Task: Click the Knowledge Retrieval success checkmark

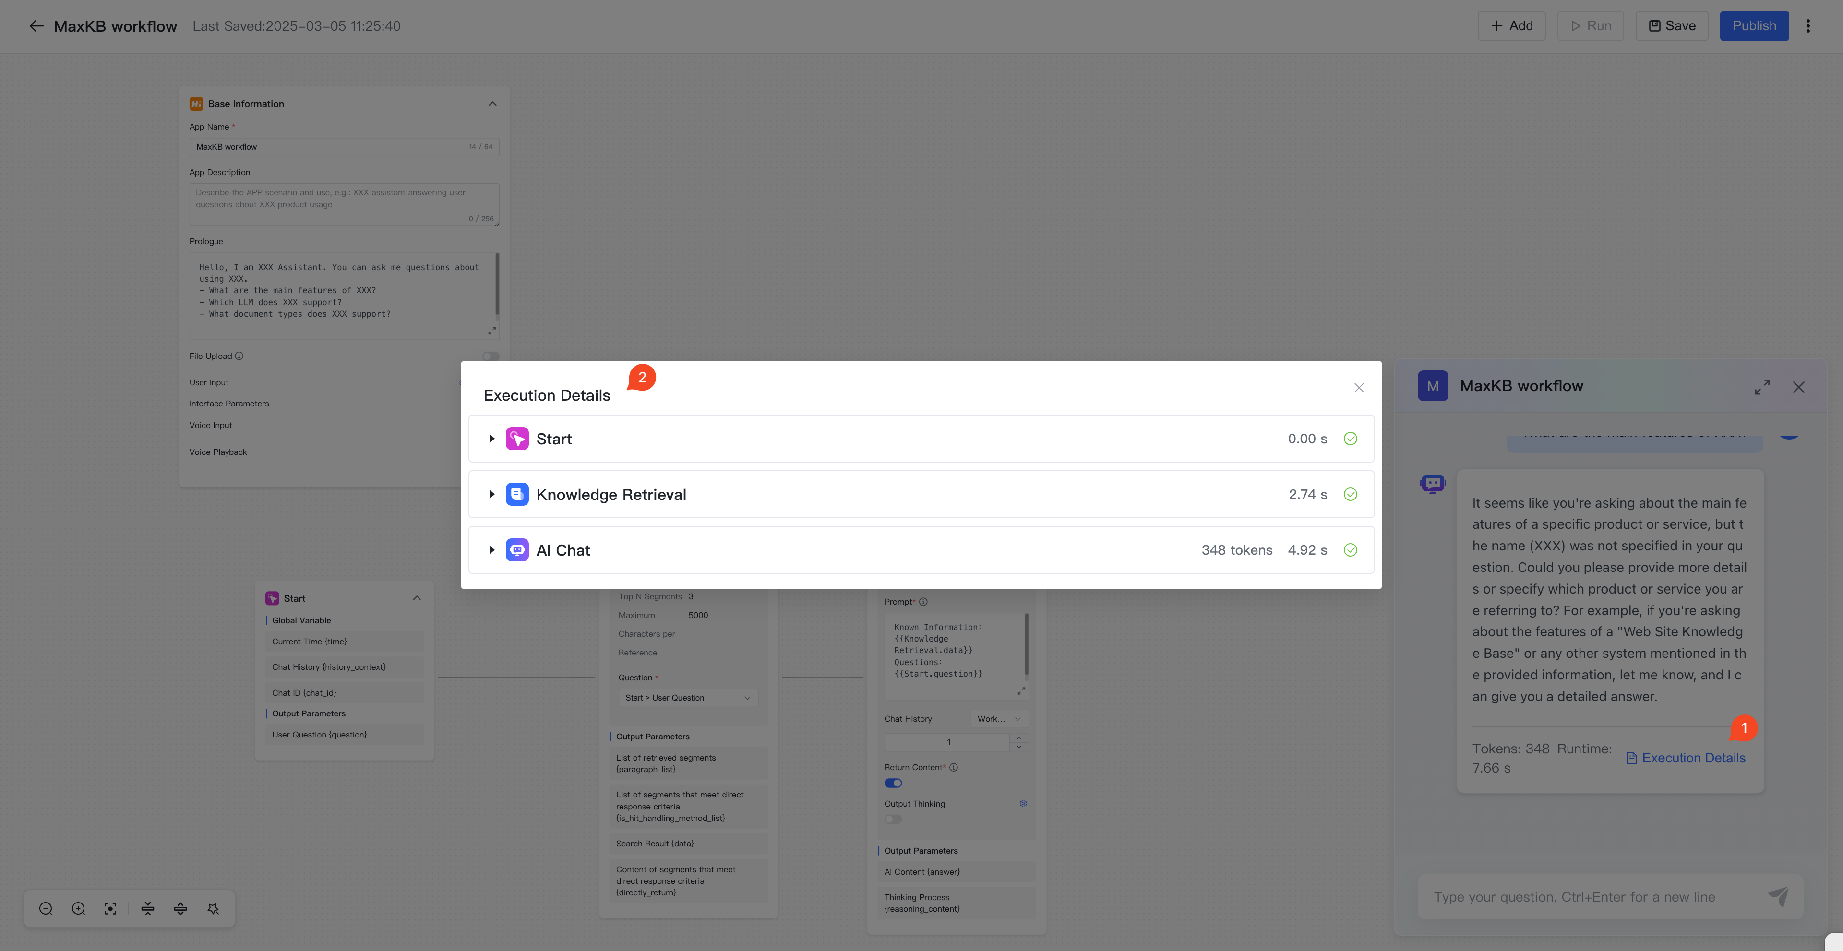Action: pos(1350,494)
